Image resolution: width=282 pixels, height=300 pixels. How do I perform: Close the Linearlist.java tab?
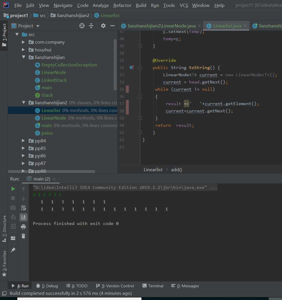click(245, 26)
